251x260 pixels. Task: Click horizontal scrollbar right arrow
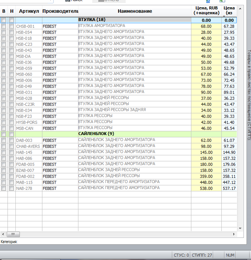tap(234, 234)
